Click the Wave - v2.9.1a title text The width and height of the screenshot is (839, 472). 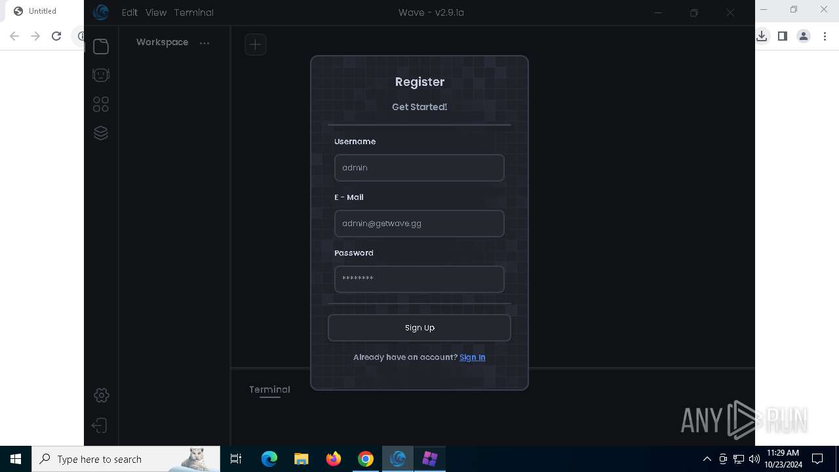coord(431,12)
